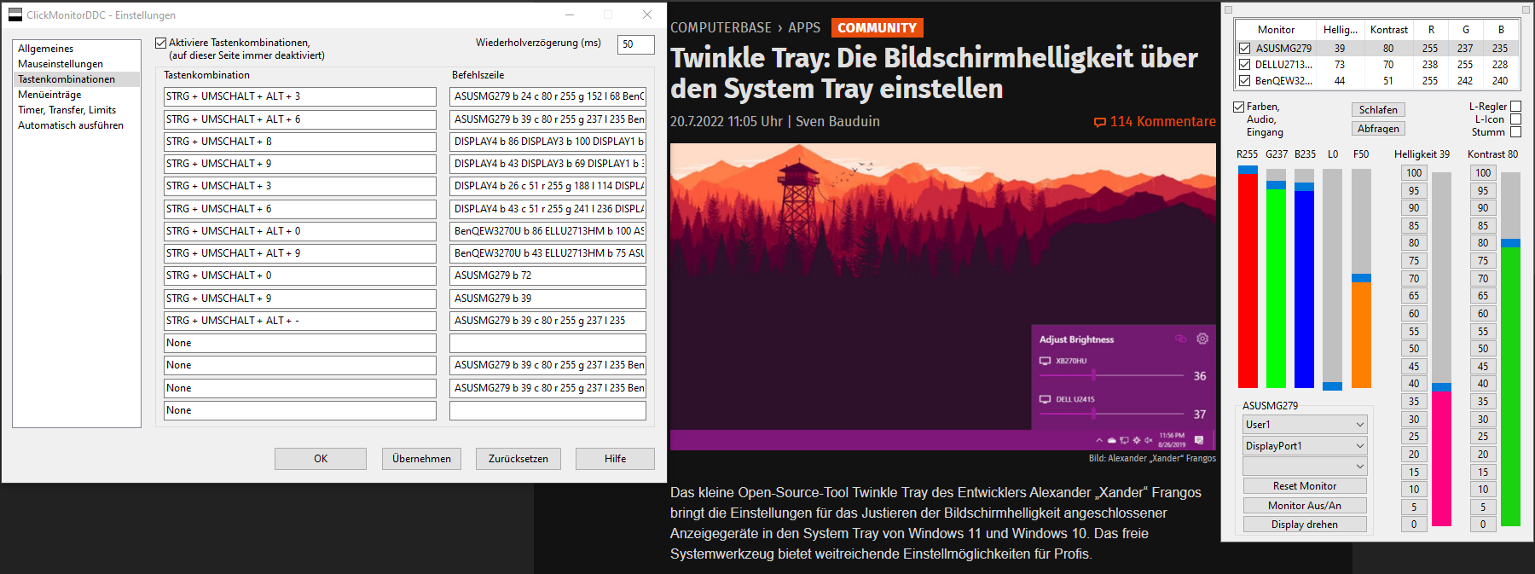Enable the Stumm mute checkbox
Image resolution: width=1535 pixels, height=574 pixels.
1515,132
